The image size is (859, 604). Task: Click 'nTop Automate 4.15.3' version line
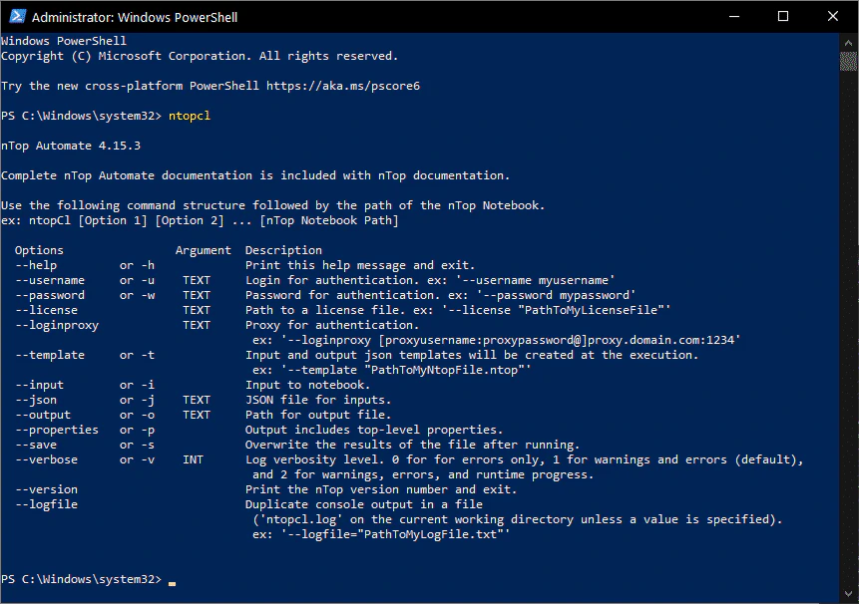pos(71,146)
